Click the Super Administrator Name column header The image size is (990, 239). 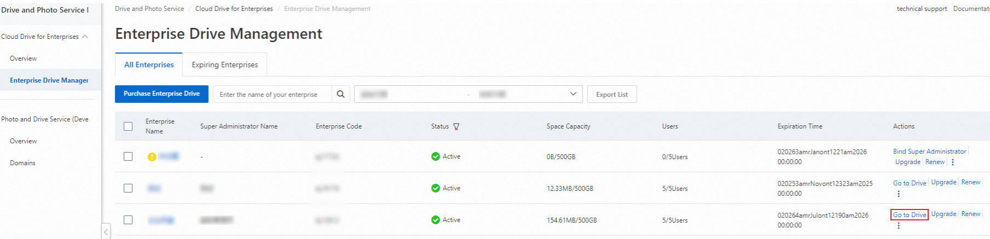tap(239, 126)
